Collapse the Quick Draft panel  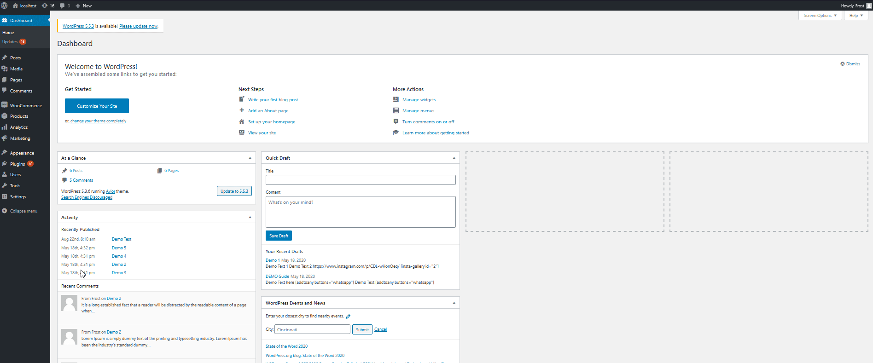(454, 158)
